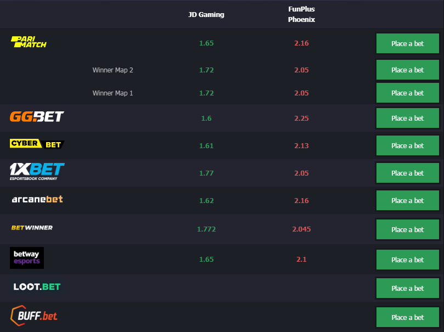Select the CyberBet logo
Image resolution: width=444 pixels, height=332 pixels.
click(x=37, y=144)
